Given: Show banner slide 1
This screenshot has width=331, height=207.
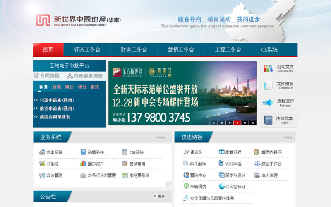Looking at the screenshot, I should pos(214,123).
